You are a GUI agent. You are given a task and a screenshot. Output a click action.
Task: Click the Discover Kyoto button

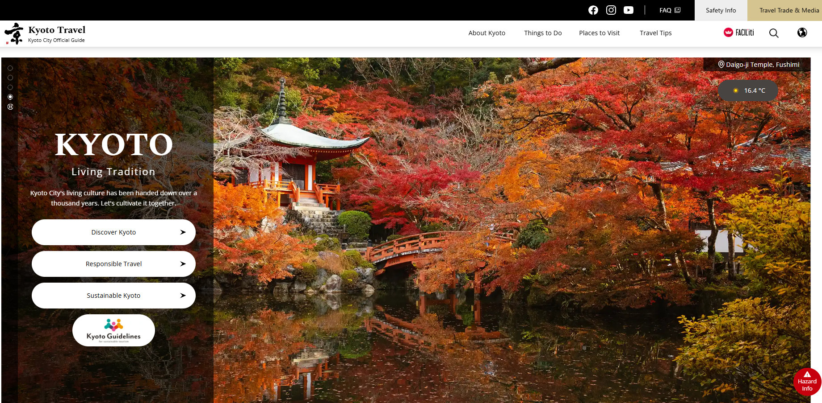[x=113, y=232]
